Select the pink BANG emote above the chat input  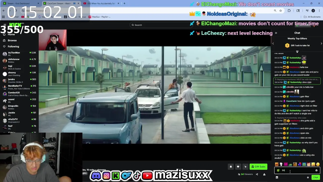[286, 164]
